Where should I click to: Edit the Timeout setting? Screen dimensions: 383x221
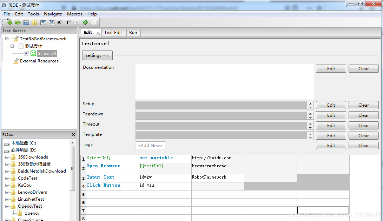331,125
